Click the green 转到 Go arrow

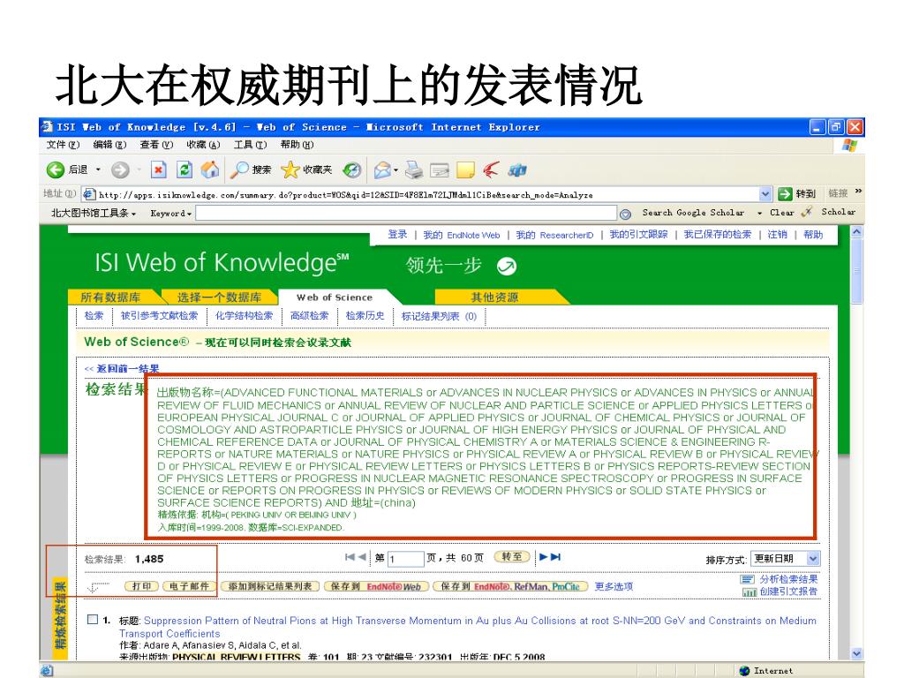(785, 193)
